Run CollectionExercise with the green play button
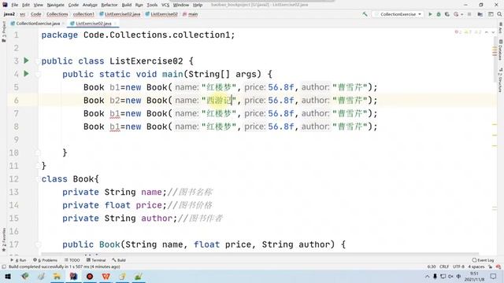Image resolution: width=504 pixels, height=283 pixels. click(x=430, y=14)
